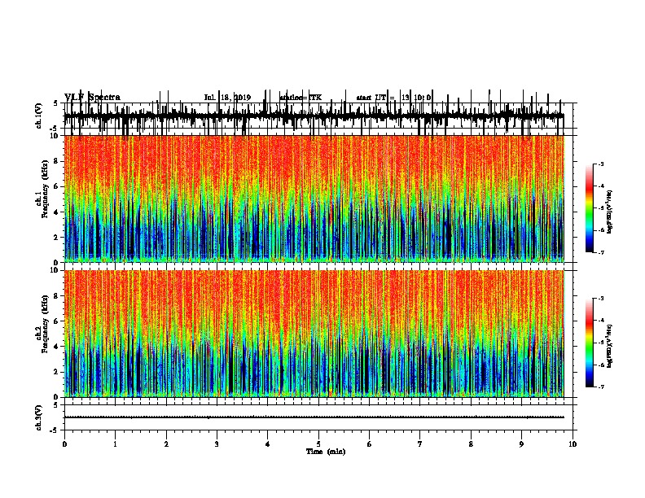Click the "ch.3(V)" axis label
The image size is (645, 498).
click(x=39, y=417)
